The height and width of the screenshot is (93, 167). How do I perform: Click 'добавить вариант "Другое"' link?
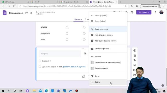pos(74,67)
